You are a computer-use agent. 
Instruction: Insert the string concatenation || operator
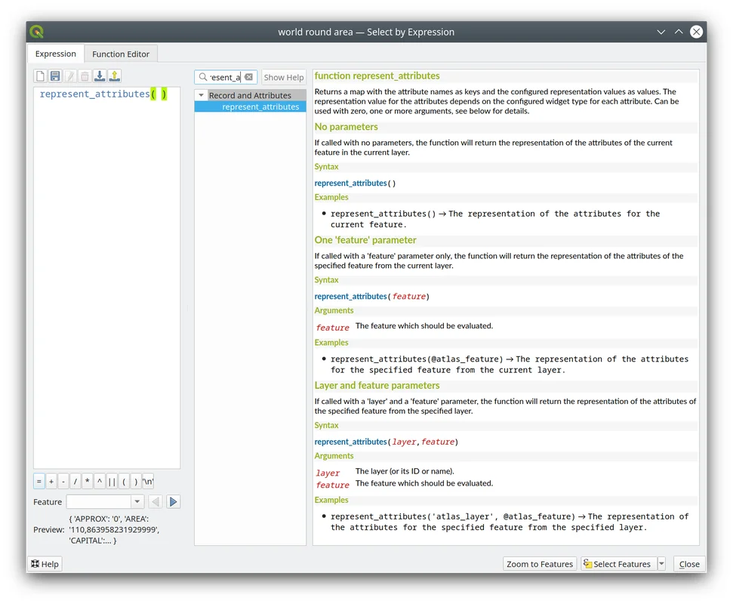tap(112, 482)
